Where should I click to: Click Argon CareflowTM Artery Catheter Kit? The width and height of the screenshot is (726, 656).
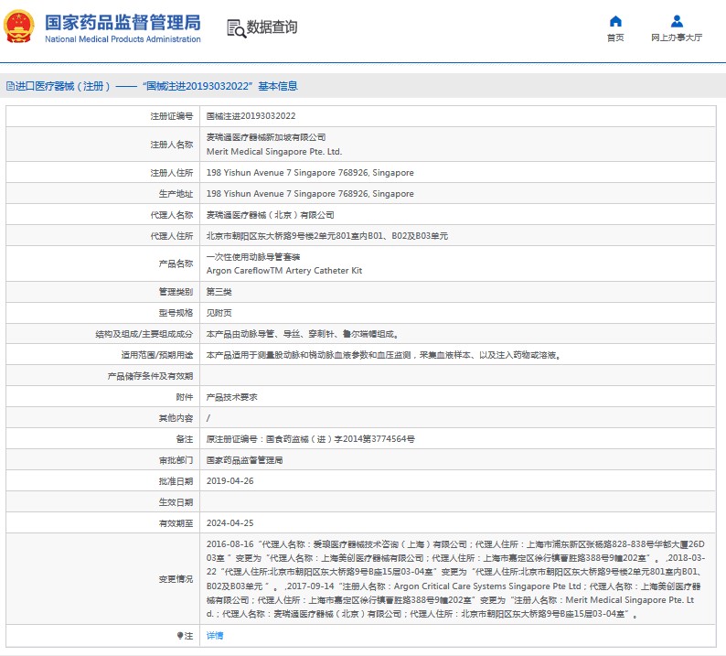coord(284,271)
